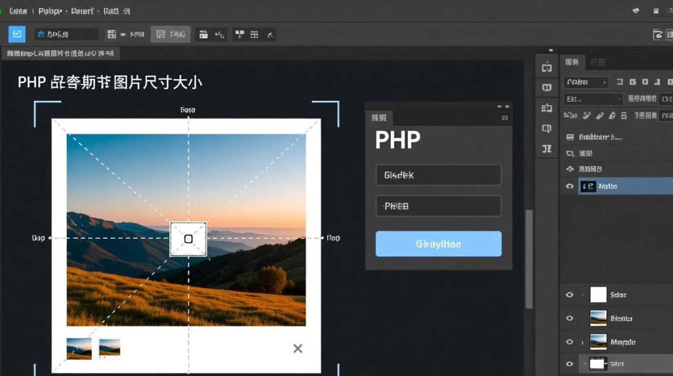Hide the Selar layer
This screenshot has width=673, height=376.
[569, 294]
